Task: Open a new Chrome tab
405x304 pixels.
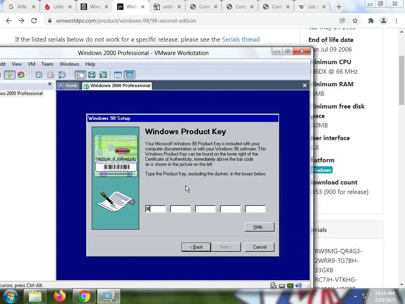Action: (x=339, y=7)
